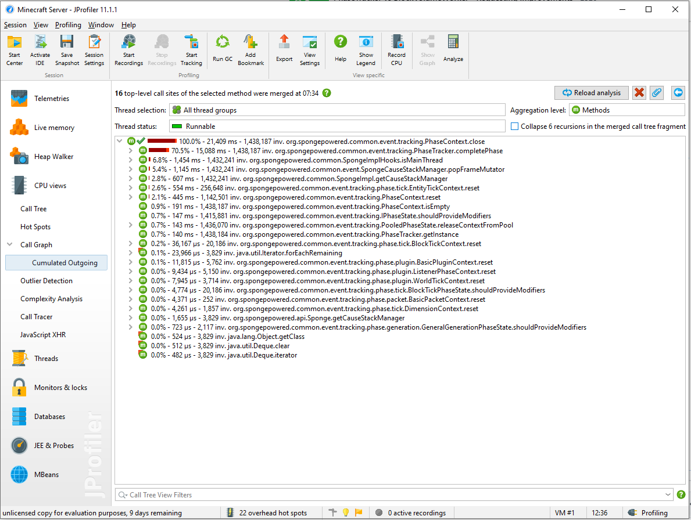The width and height of the screenshot is (691, 520).
Task: Export the current profiling view
Action: tap(284, 49)
